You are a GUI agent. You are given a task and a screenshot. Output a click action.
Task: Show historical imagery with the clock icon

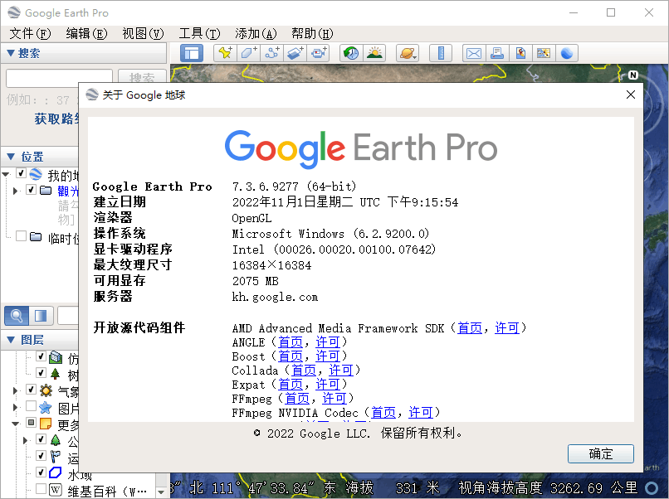pyautogui.click(x=351, y=53)
